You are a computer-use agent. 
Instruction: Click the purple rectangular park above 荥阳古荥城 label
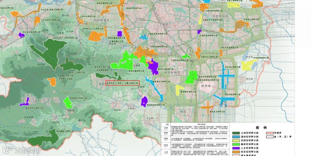[120, 34]
